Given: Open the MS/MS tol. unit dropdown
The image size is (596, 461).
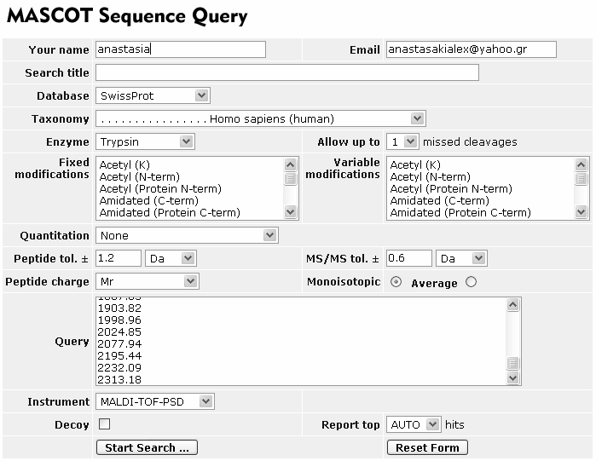Looking at the screenshot, I should point(461,258).
